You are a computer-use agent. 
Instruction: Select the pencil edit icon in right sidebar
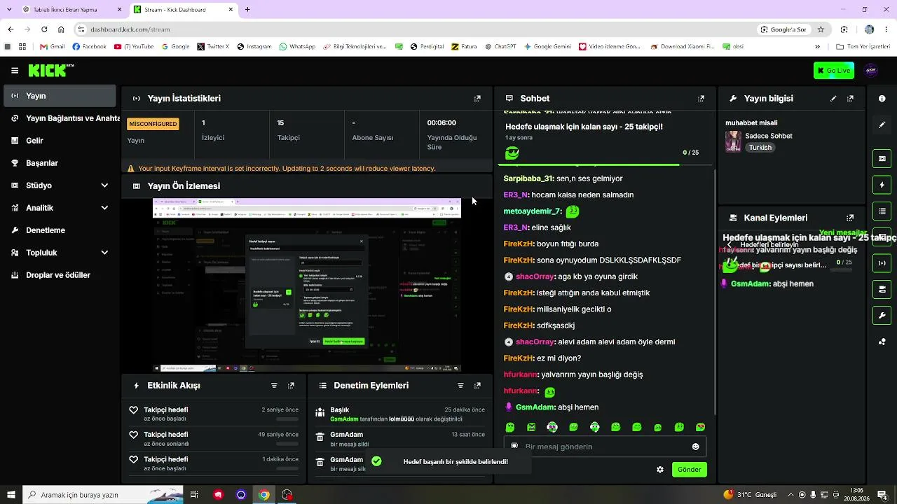pyautogui.click(x=882, y=125)
